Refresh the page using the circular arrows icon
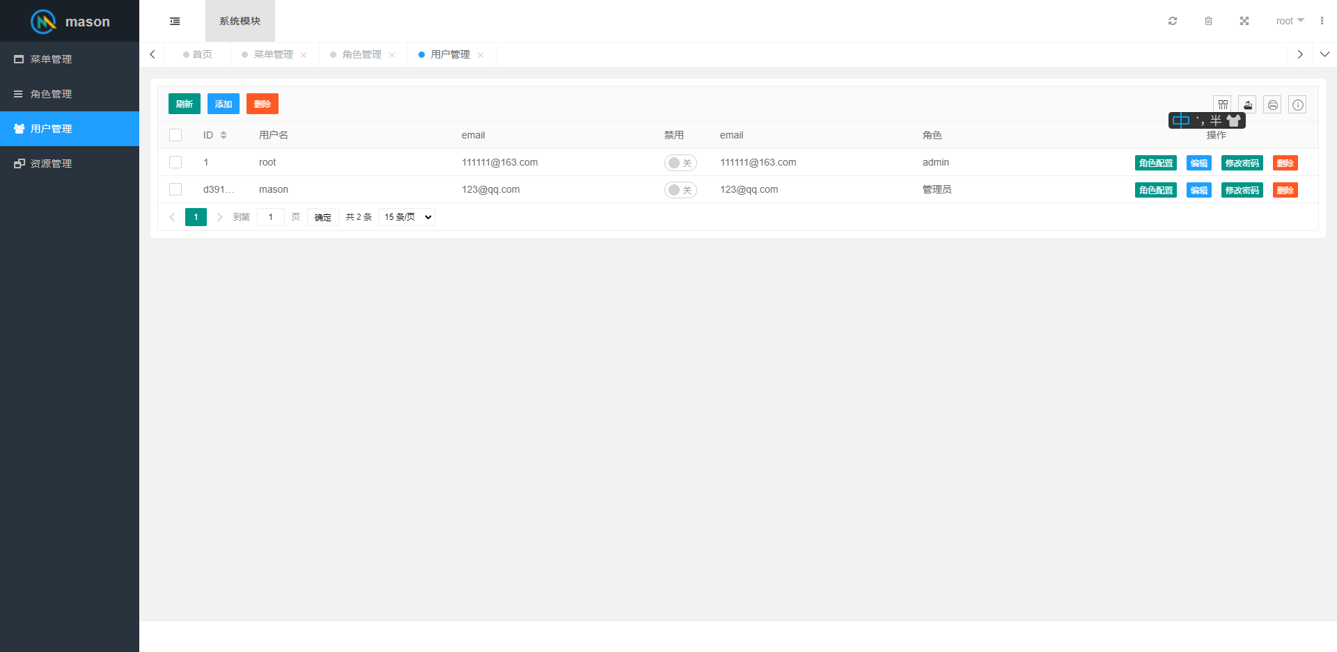 [x=1173, y=21]
